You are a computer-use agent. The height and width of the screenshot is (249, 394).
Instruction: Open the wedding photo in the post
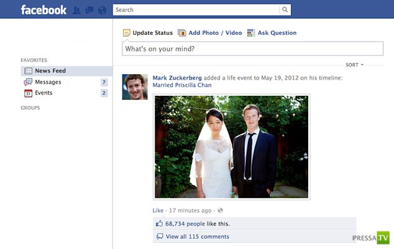[231, 147]
